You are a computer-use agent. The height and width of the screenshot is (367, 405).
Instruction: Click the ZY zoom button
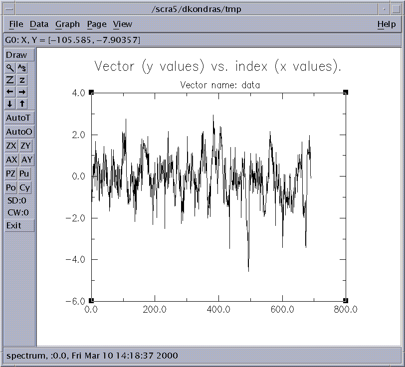25,146
